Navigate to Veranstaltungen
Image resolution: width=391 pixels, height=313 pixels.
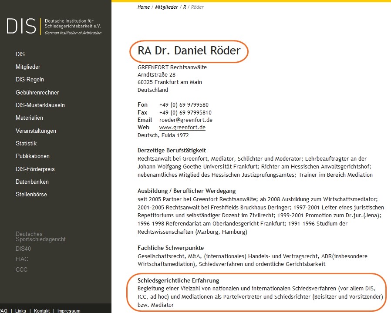[36, 131]
